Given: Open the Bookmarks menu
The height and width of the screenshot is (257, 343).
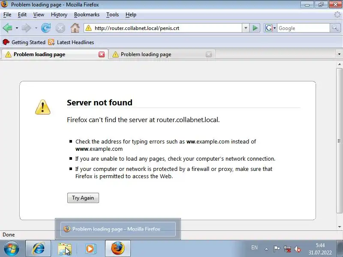Looking at the screenshot, I should pos(87,15).
